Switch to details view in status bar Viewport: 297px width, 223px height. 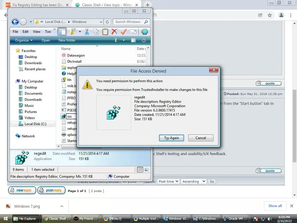140,170
